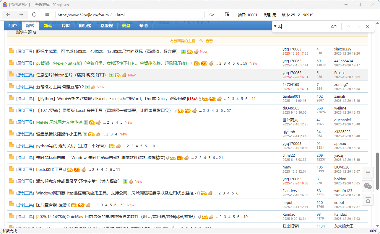This screenshot has height=234, width=380.
Task: Open the floating list menu icon on right
Action: coord(368,173)
